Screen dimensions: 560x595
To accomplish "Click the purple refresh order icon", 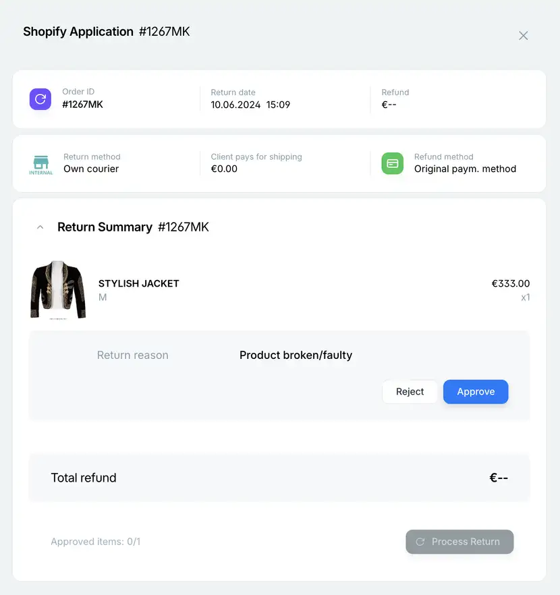I will point(40,99).
